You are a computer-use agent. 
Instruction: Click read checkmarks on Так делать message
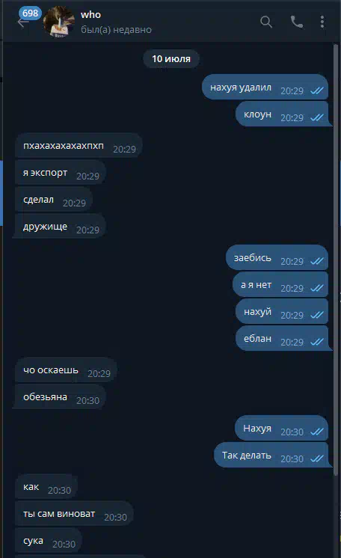coord(317,459)
